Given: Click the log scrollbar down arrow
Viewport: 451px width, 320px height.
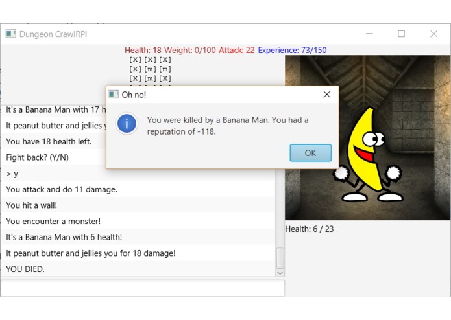Looking at the screenshot, I should pos(280,273).
